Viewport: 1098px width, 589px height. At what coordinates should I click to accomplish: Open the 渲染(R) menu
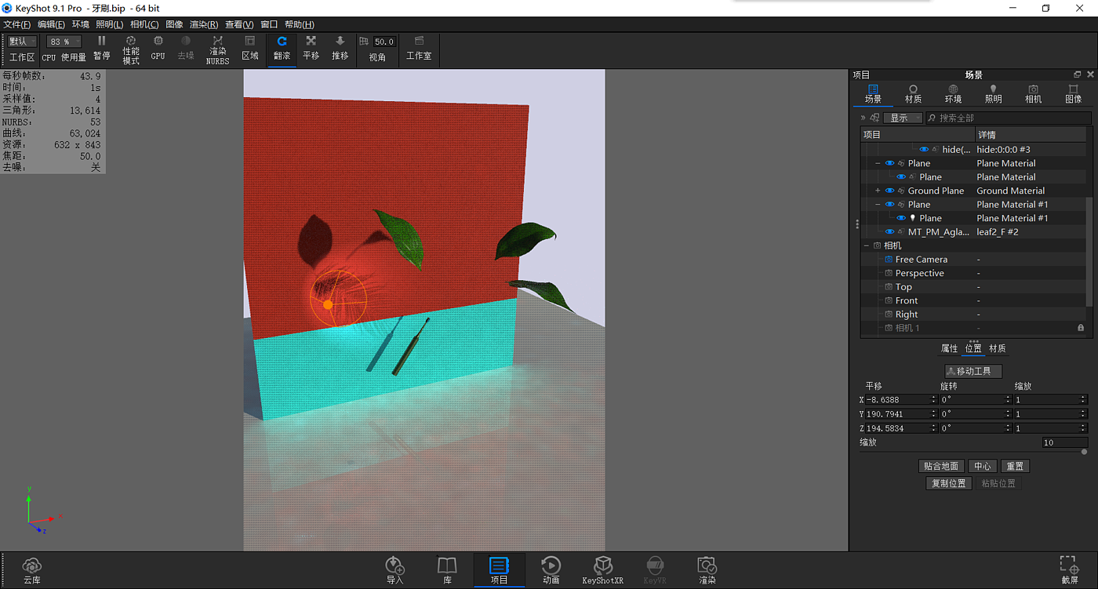[x=204, y=24]
